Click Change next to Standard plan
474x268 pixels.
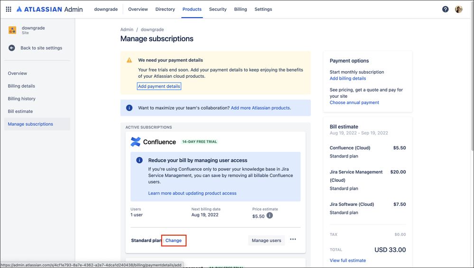[x=174, y=240]
